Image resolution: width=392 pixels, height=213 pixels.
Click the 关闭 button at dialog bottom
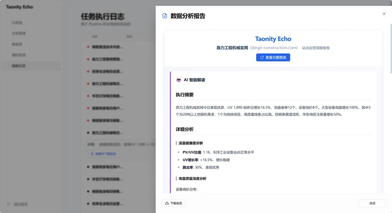click(x=372, y=203)
